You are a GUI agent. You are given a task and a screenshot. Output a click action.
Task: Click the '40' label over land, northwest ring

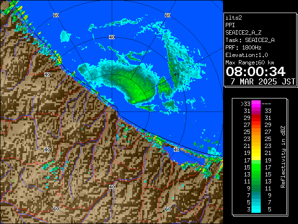tap(47, 75)
